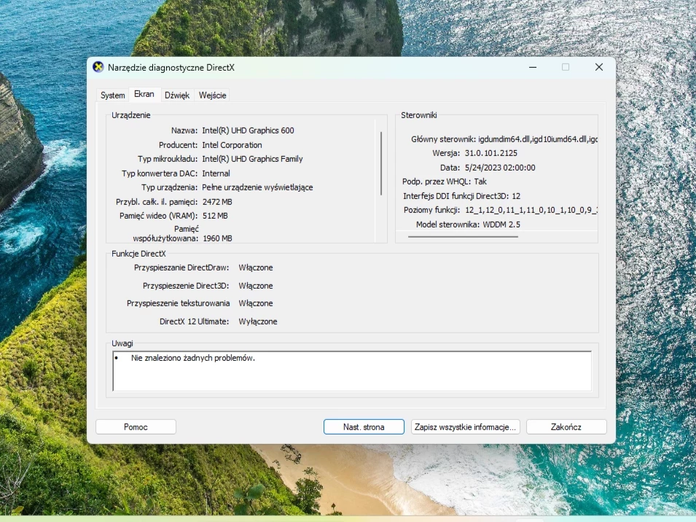Click Wyłączone next to DirectX 12 Ultimate
Image resolution: width=696 pixels, height=522 pixels.
coord(258,321)
